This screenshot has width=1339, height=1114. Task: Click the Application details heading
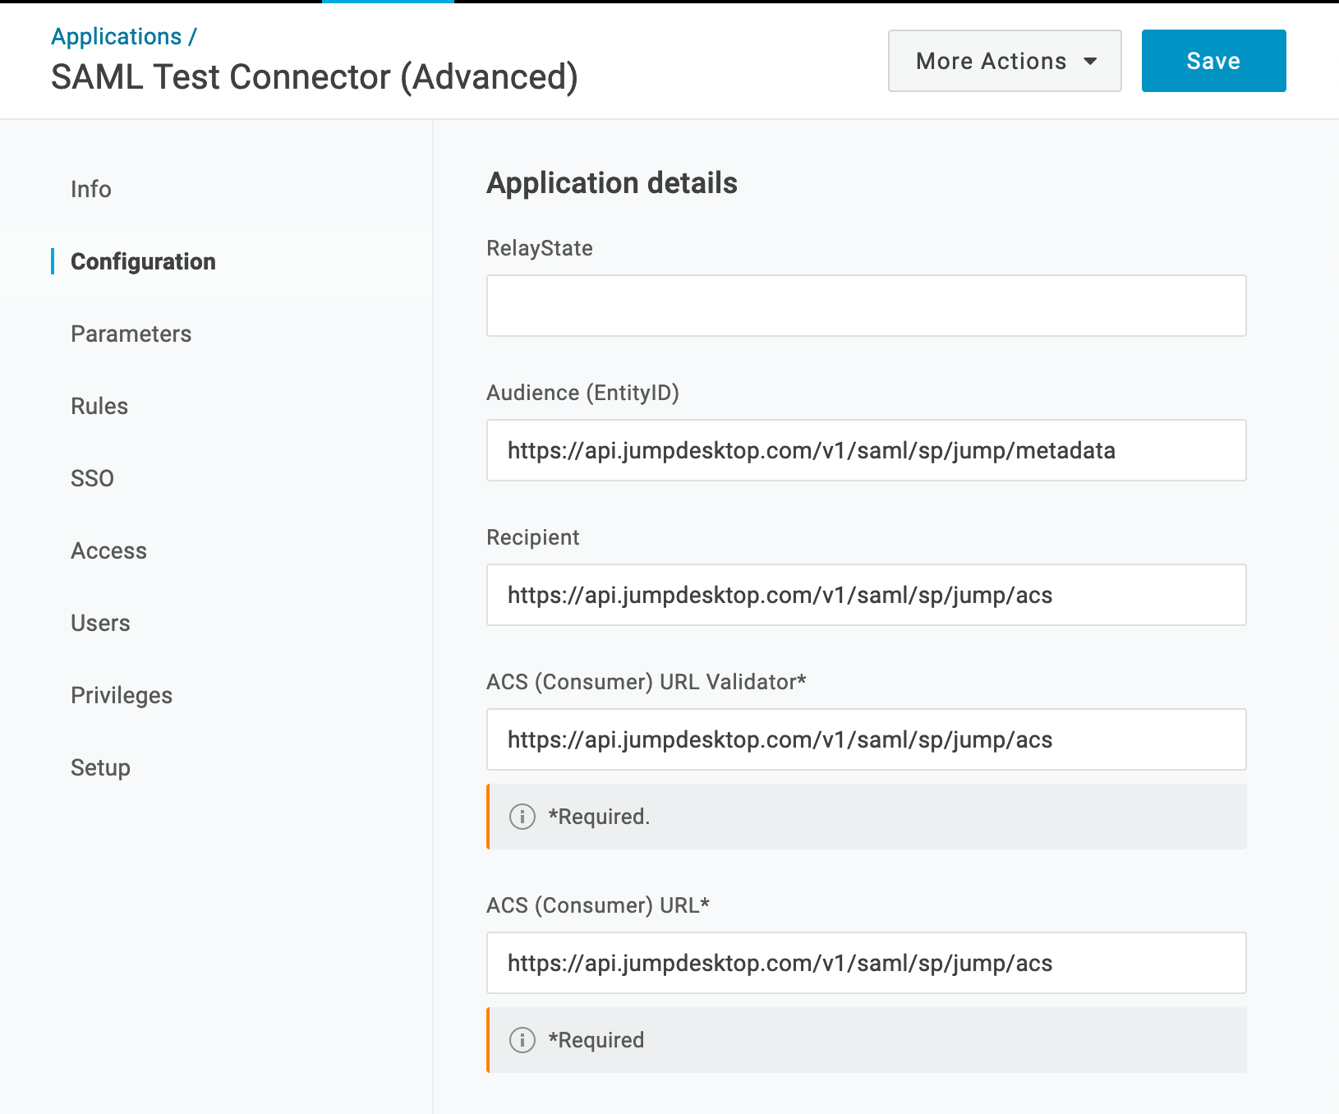click(612, 182)
